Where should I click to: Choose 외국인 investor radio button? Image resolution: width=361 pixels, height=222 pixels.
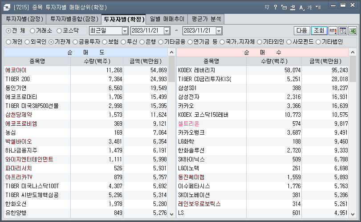pyautogui.click(x=27, y=42)
